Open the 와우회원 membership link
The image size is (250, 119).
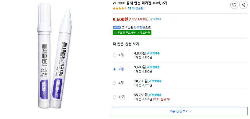click(139, 27)
